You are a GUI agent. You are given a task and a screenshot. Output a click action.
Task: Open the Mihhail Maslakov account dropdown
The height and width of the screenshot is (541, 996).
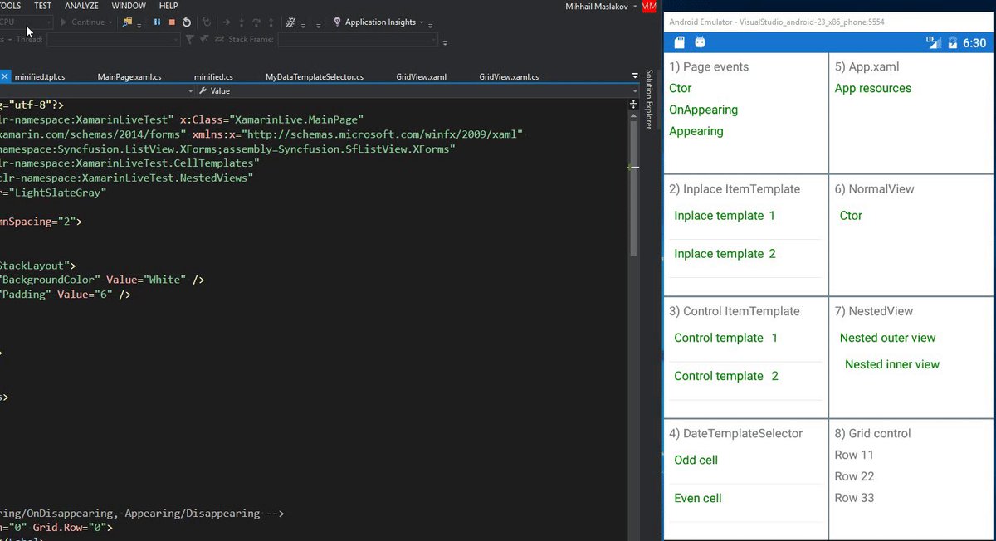click(x=637, y=6)
